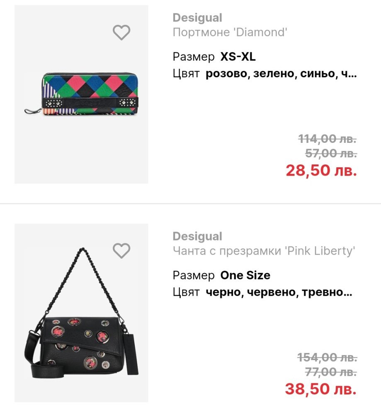Click the color list starting with черно, червено
The height and width of the screenshot is (414, 381).
(x=279, y=292)
